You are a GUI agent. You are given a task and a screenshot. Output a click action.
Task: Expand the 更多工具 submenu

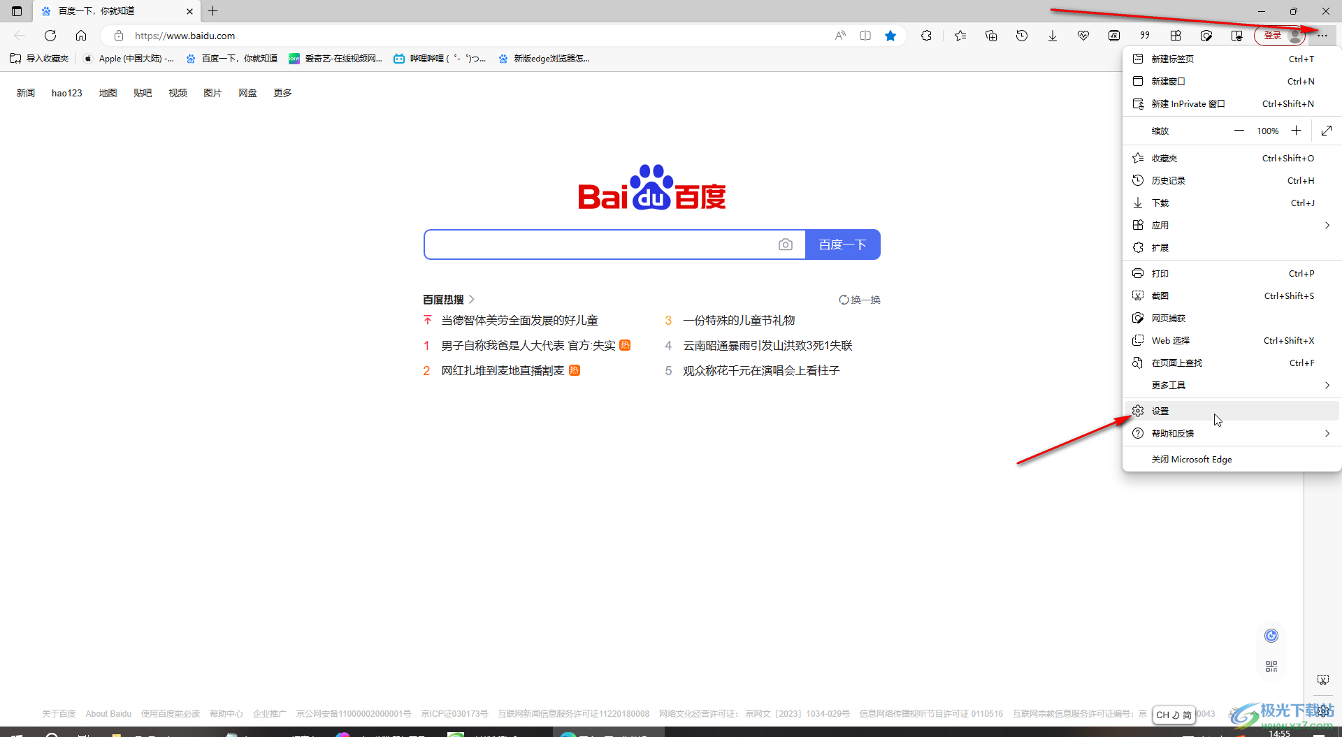(1232, 385)
